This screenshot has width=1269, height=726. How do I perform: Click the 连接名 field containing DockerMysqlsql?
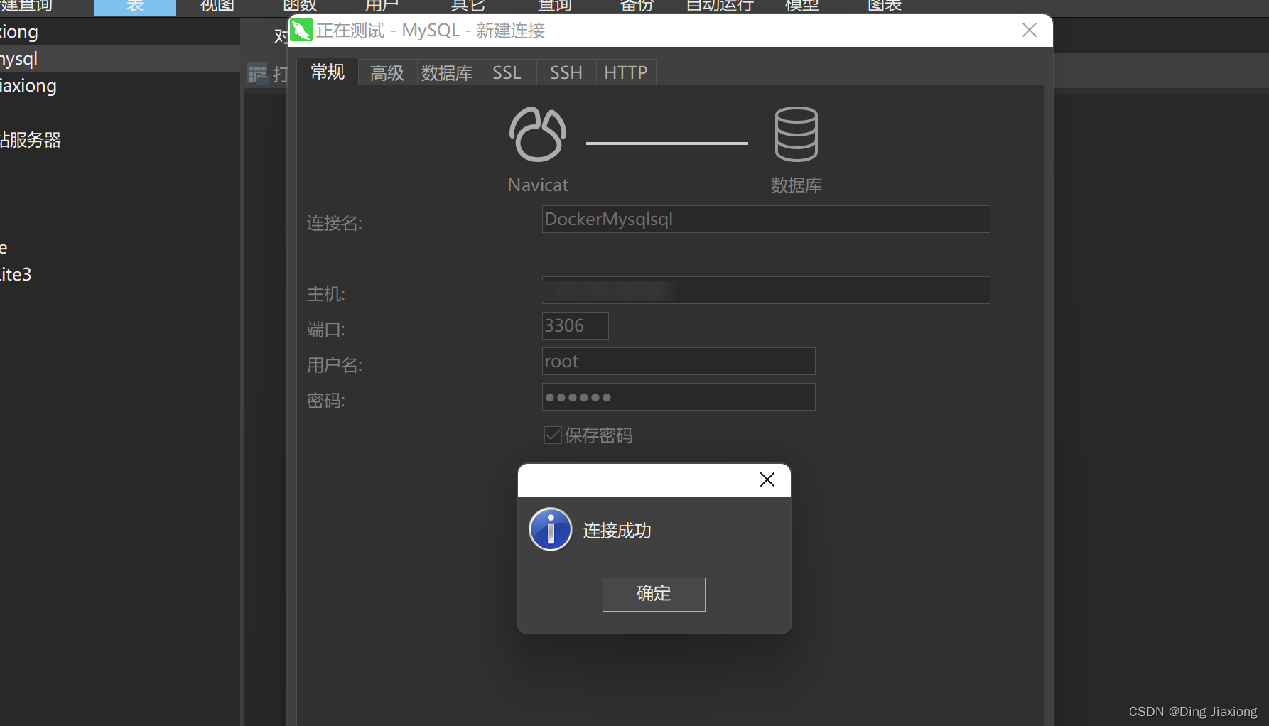766,219
